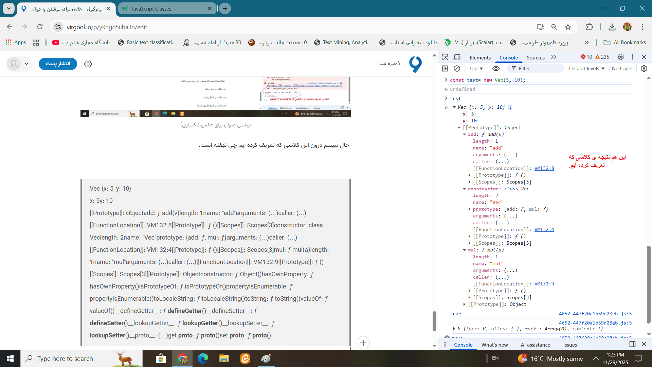
Task: Click the plus icon below the code block
Action: tap(363, 343)
